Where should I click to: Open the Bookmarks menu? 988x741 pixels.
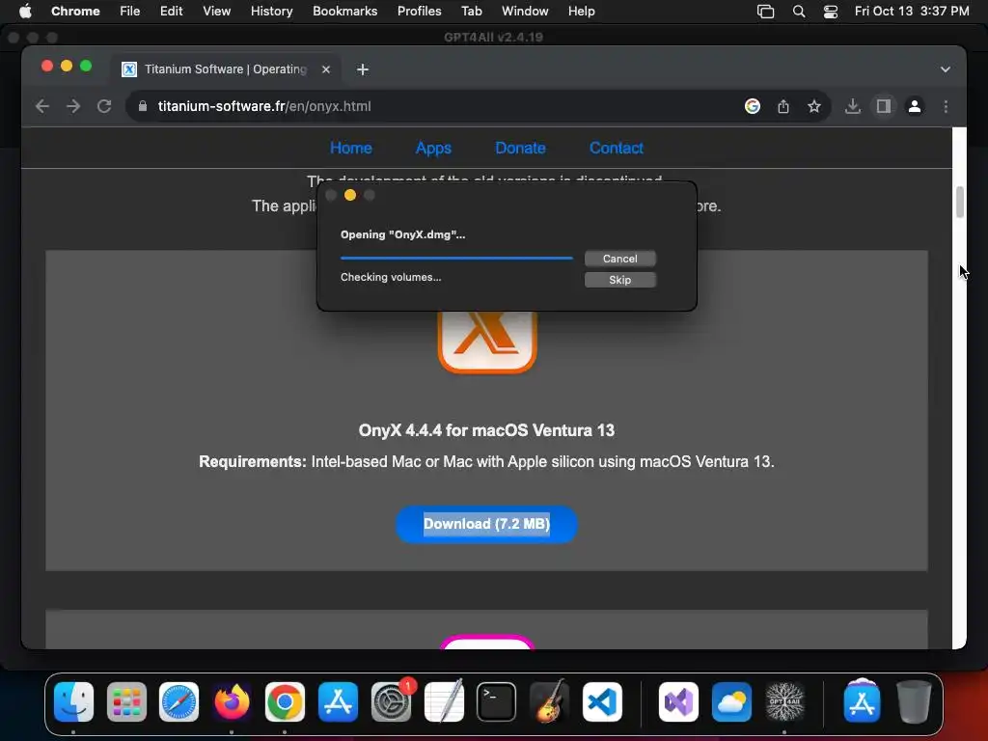[x=345, y=11]
